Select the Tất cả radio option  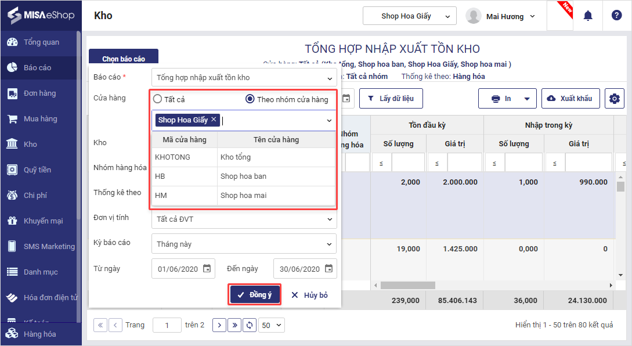pos(158,99)
